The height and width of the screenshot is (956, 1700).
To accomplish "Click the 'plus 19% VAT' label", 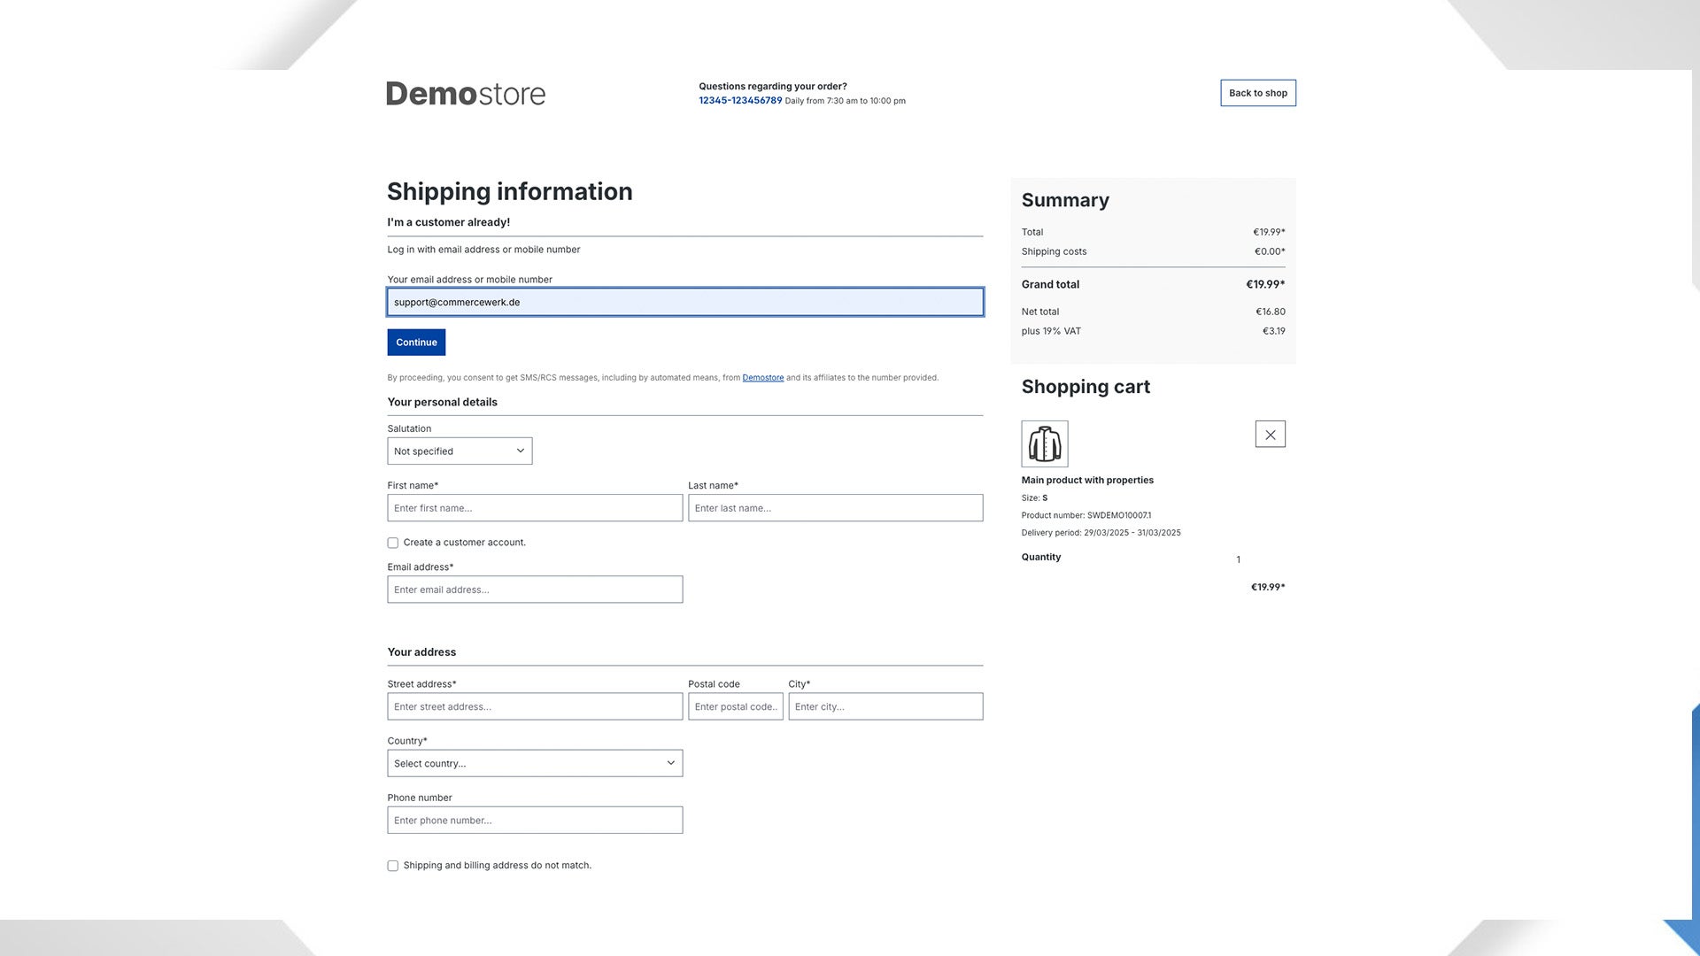I will [x=1051, y=332].
